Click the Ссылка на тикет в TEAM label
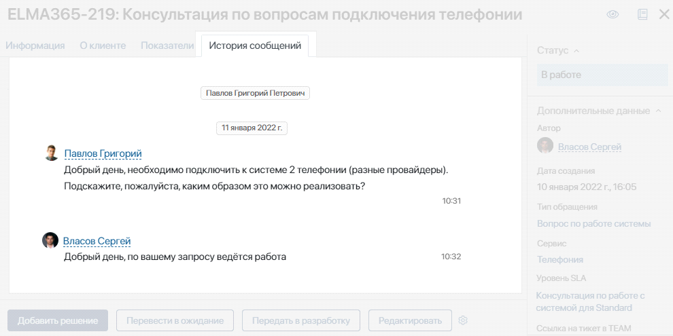The width and height of the screenshot is (673, 336). coord(584,329)
